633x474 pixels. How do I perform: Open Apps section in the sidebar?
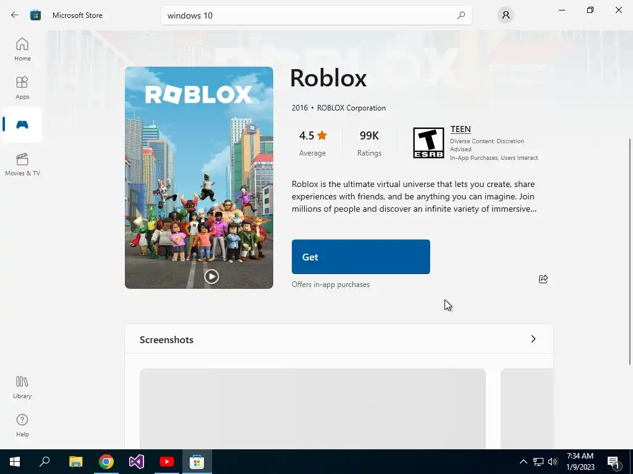pos(22,88)
